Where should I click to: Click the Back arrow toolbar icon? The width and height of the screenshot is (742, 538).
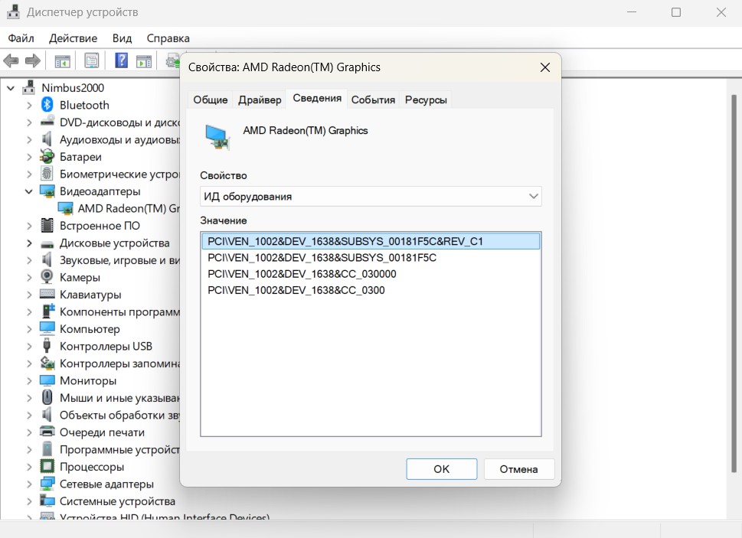11,60
